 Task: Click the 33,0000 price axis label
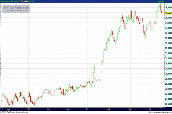tap(168, 38)
